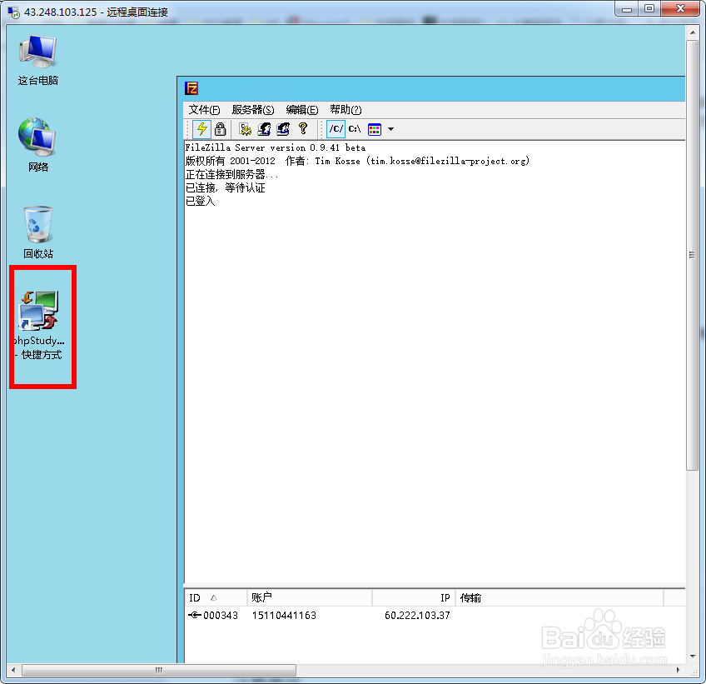Click the scroll right arrow of horizontal scrollbar
The height and width of the screenshot is (684, 706).
pyautogui.click(x=679, y=670)
